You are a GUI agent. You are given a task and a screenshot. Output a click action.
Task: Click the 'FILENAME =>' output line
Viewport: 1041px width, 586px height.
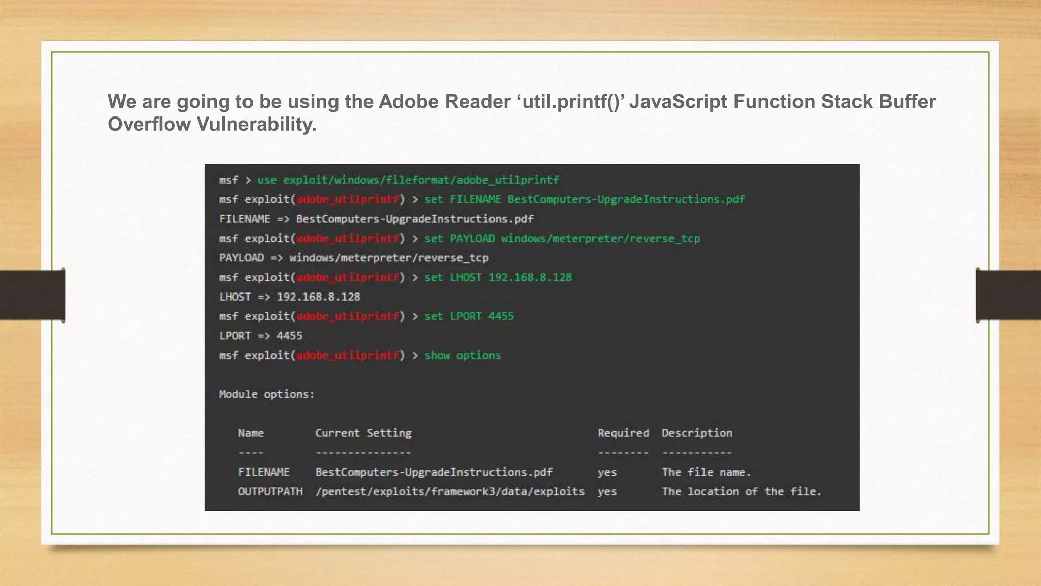[376, 219]
